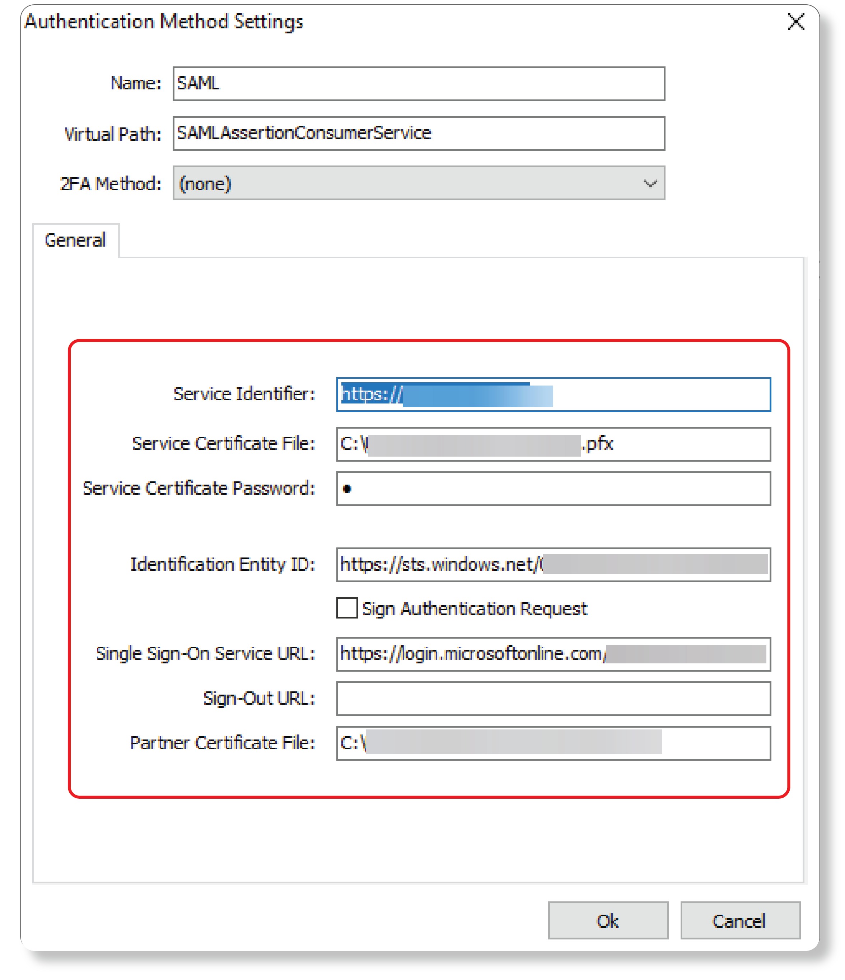Click the Cancel button
Screen dimensions: 845x980
[740, 920]
